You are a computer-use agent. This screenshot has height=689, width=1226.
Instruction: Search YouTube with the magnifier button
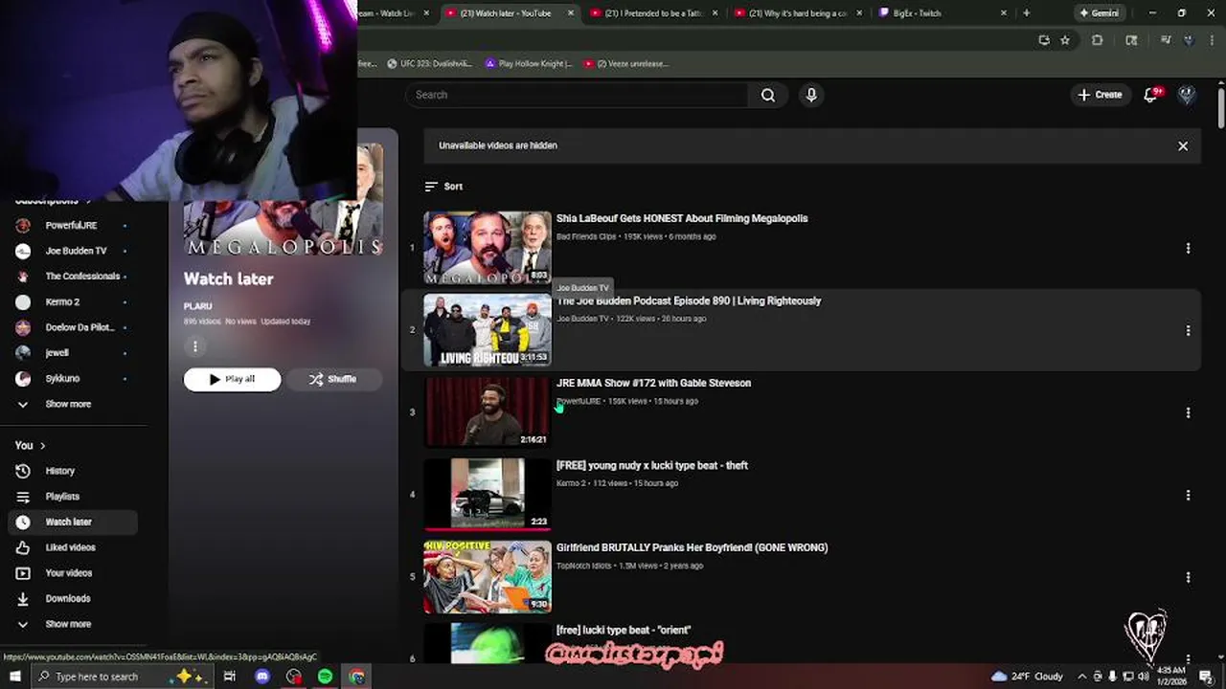[x=768, y=95]
